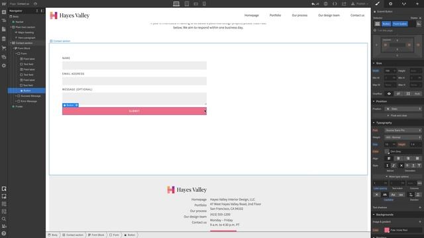Open the Assets panel
This screenshot has height=238, width=424.
pyautogui.click(x=4, y=57)
